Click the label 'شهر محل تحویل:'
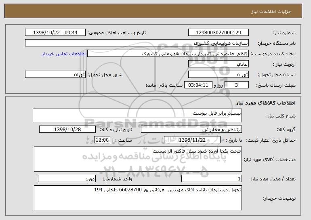 [x=105, y=75]
